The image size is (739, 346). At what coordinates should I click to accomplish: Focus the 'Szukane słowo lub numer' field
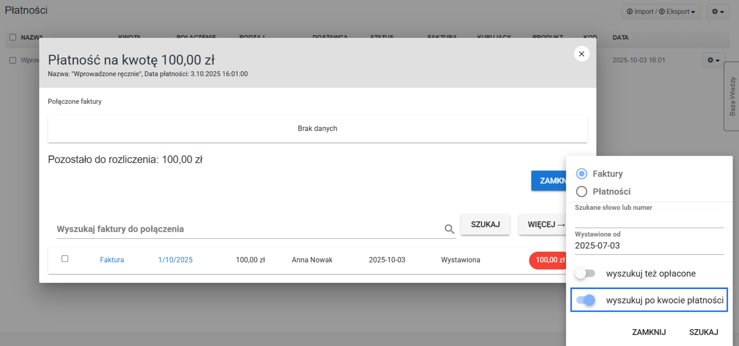click(649, 221)
